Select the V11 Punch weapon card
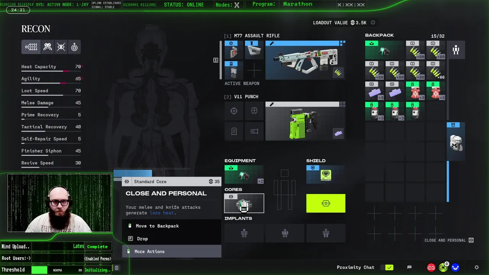The height and width of the screenshot is (275, 489). point(305,121)
